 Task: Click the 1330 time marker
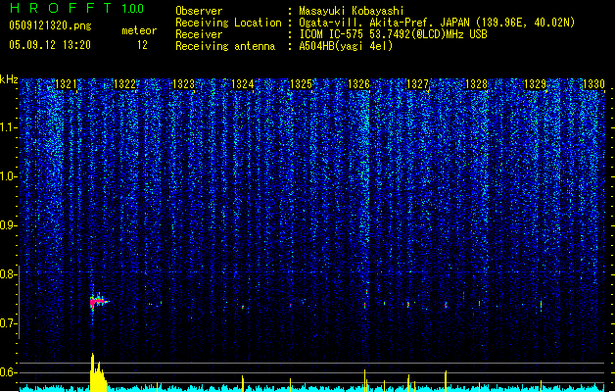pyautogui.click(x=594, y=84)
